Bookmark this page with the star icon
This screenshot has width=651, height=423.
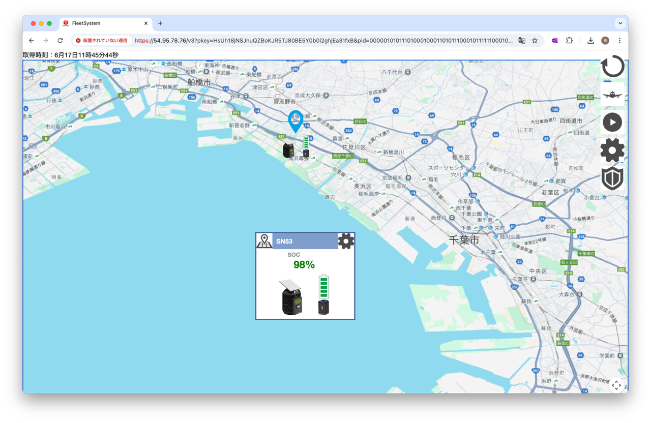click(535, 41)
